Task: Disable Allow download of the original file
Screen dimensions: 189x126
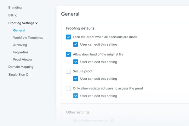Action: [x=68, y=54]
